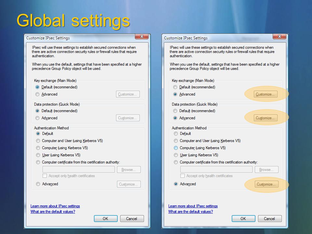312x234 pixels.
Task: Click certification authority field in left dialog
Action: tap(79, 170)
